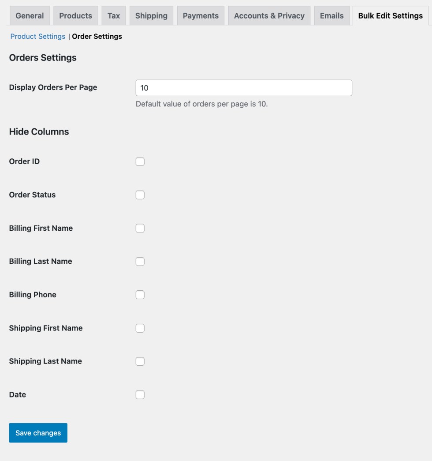The width and height of the screenshot is (432, 461).
Task: Open the Product Settings link
Action: [x=38, y=37]
